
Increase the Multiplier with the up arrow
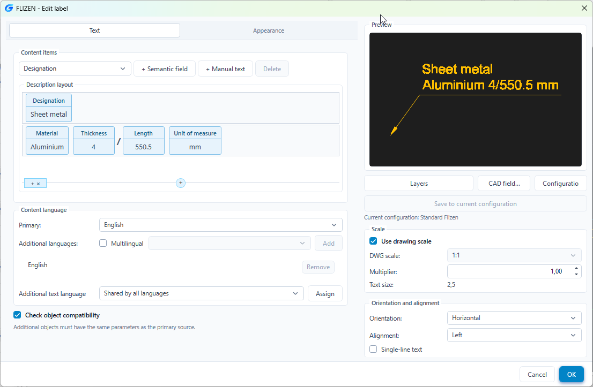point(576,269)
